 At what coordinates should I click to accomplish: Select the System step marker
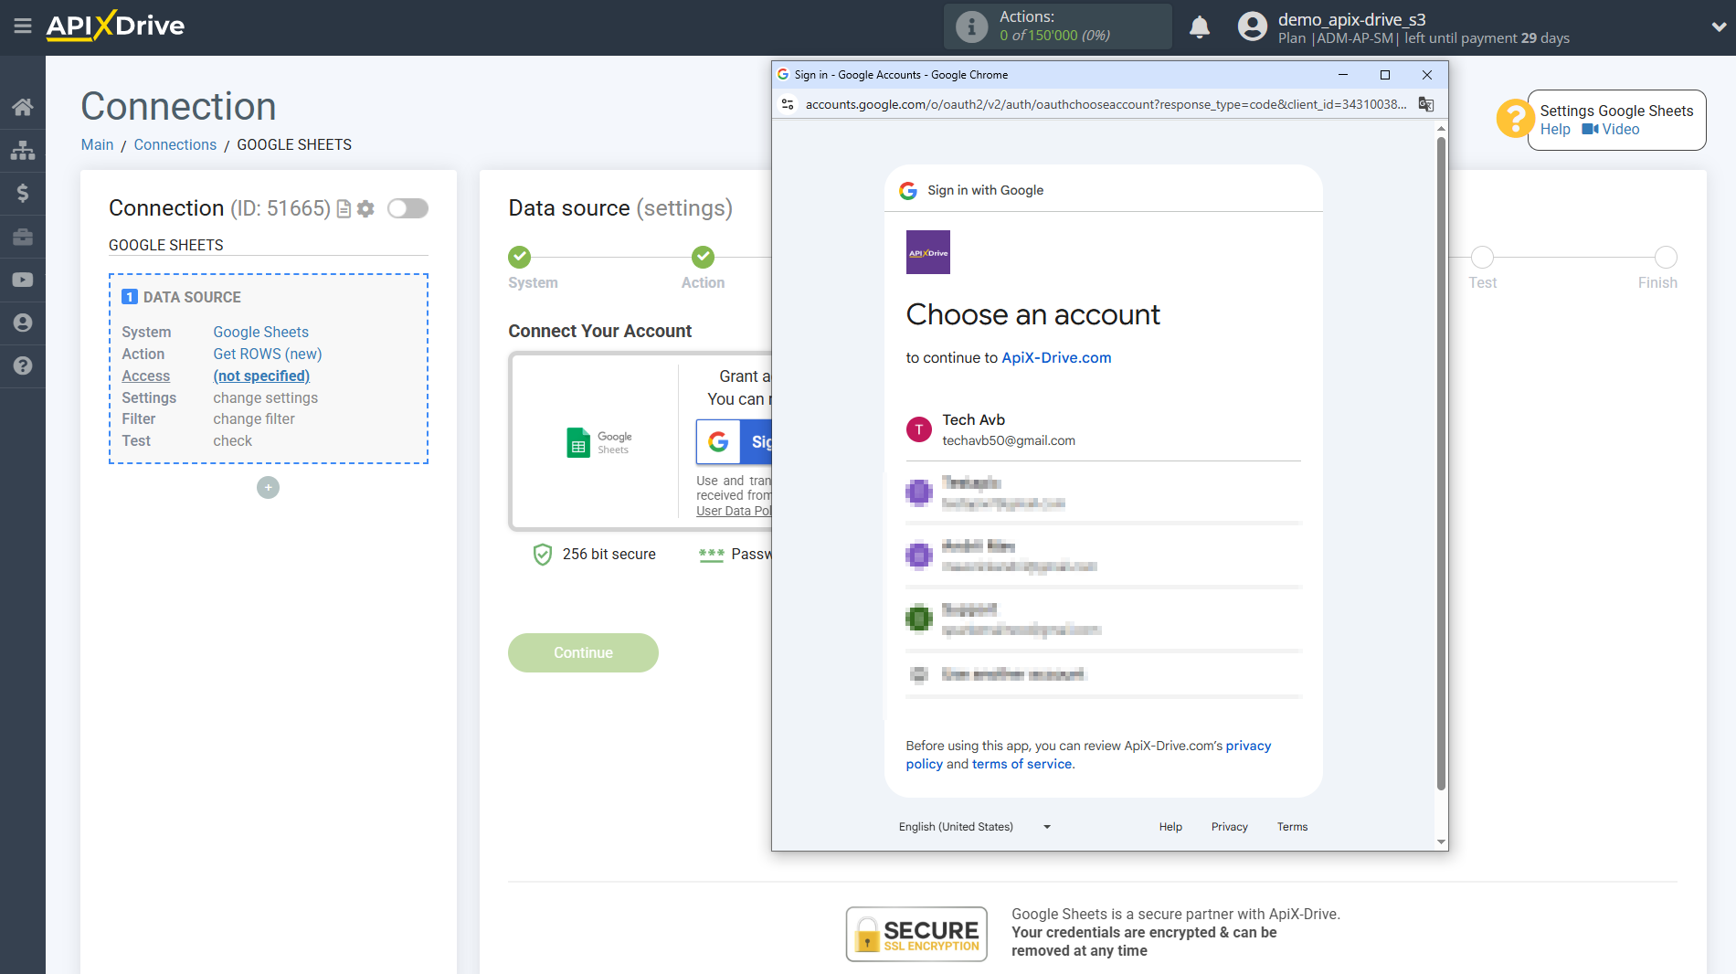coord(520,257)
